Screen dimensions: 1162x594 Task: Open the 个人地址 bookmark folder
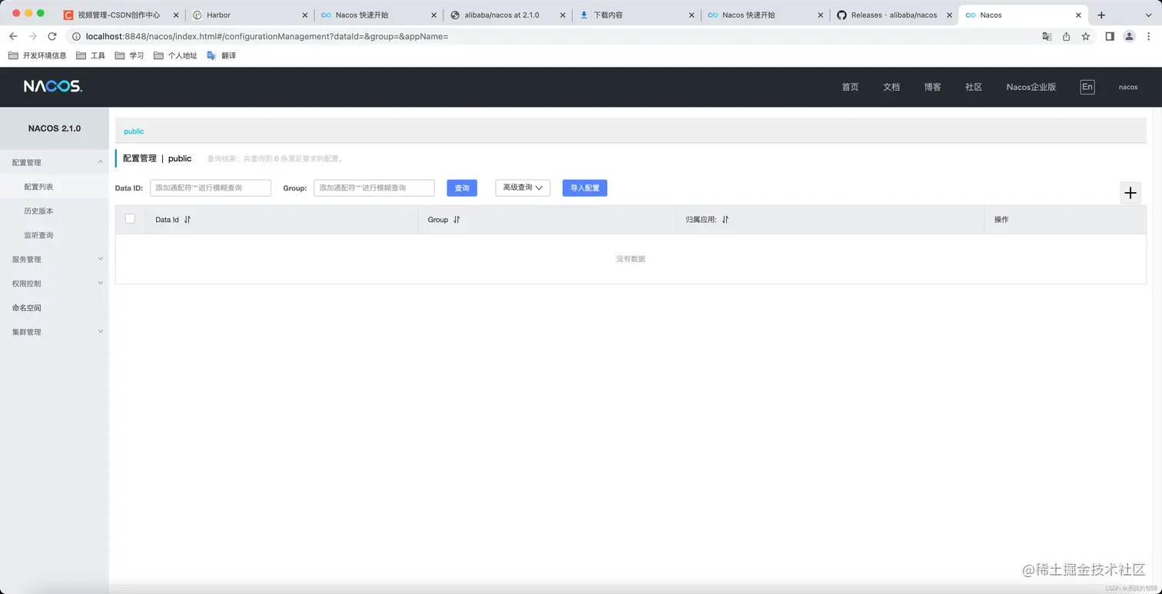click(175, 55)
